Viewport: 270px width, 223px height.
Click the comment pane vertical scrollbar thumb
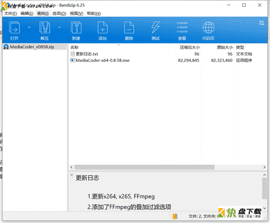pyautogui.click(x=264, y=189)
